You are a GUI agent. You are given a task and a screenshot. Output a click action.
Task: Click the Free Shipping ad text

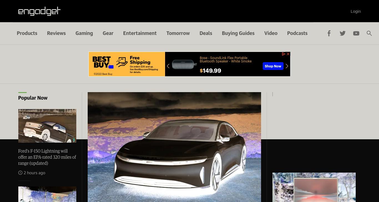(x=140, y=60)
